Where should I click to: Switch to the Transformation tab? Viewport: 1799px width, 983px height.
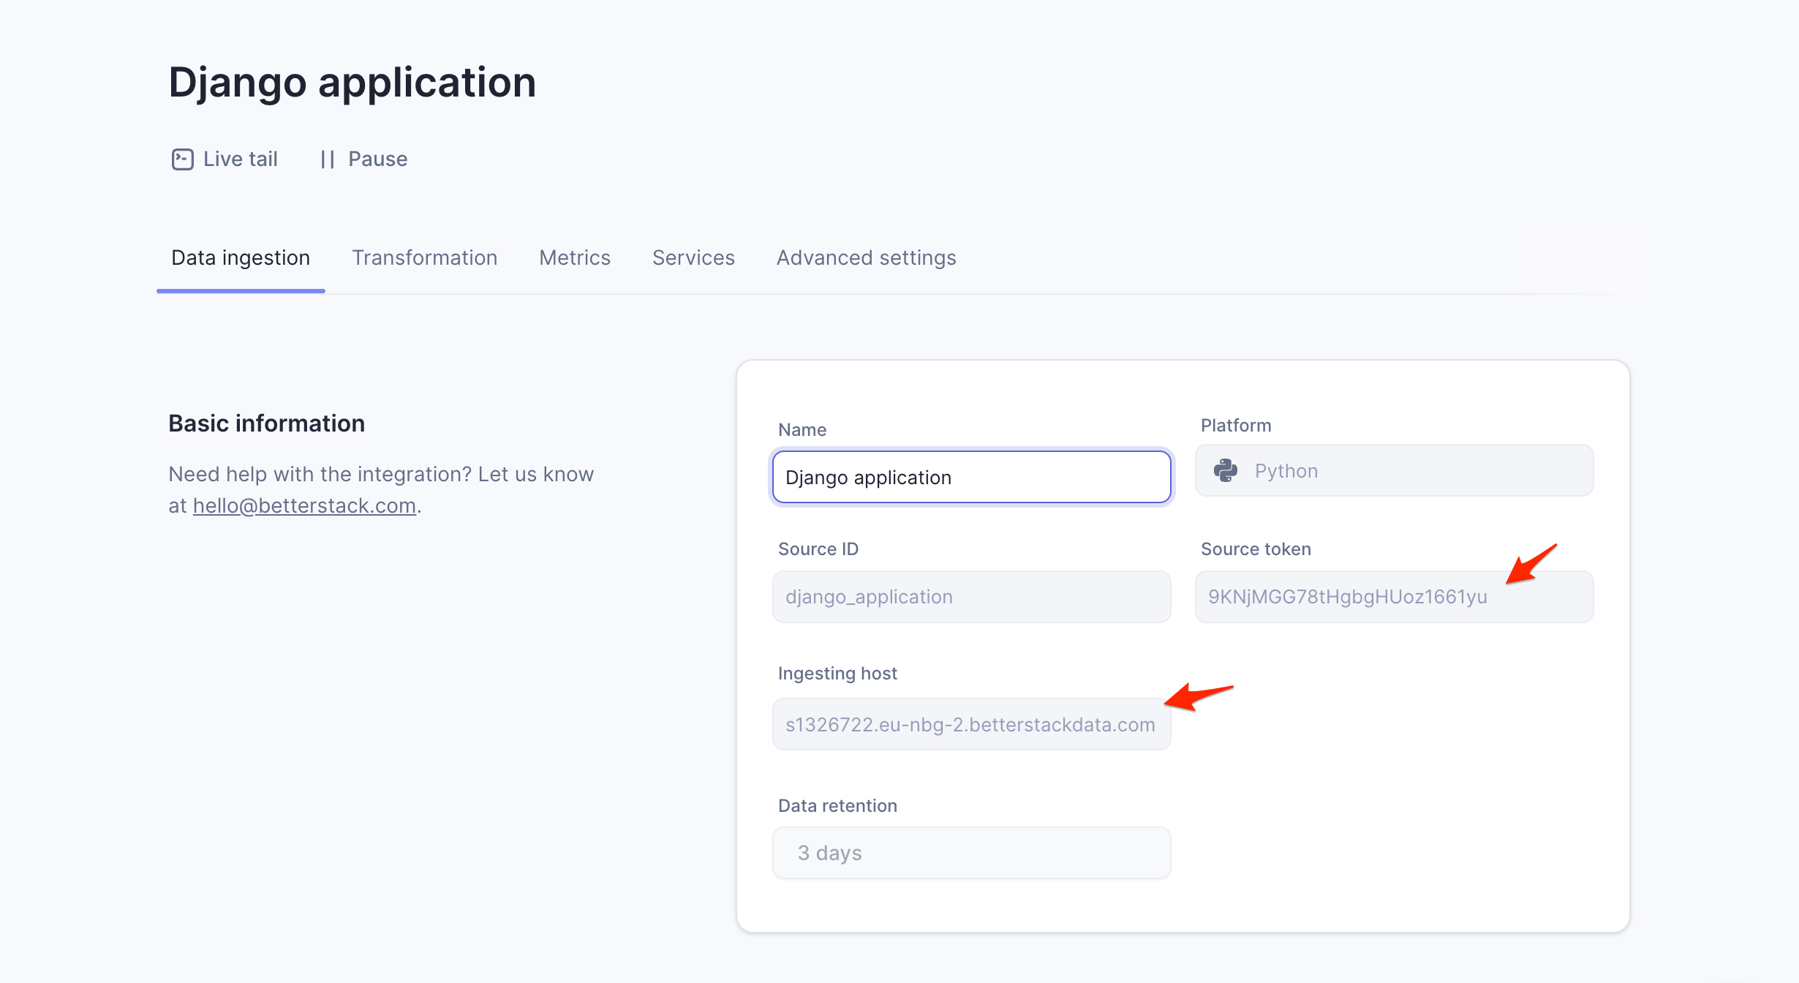424,257
